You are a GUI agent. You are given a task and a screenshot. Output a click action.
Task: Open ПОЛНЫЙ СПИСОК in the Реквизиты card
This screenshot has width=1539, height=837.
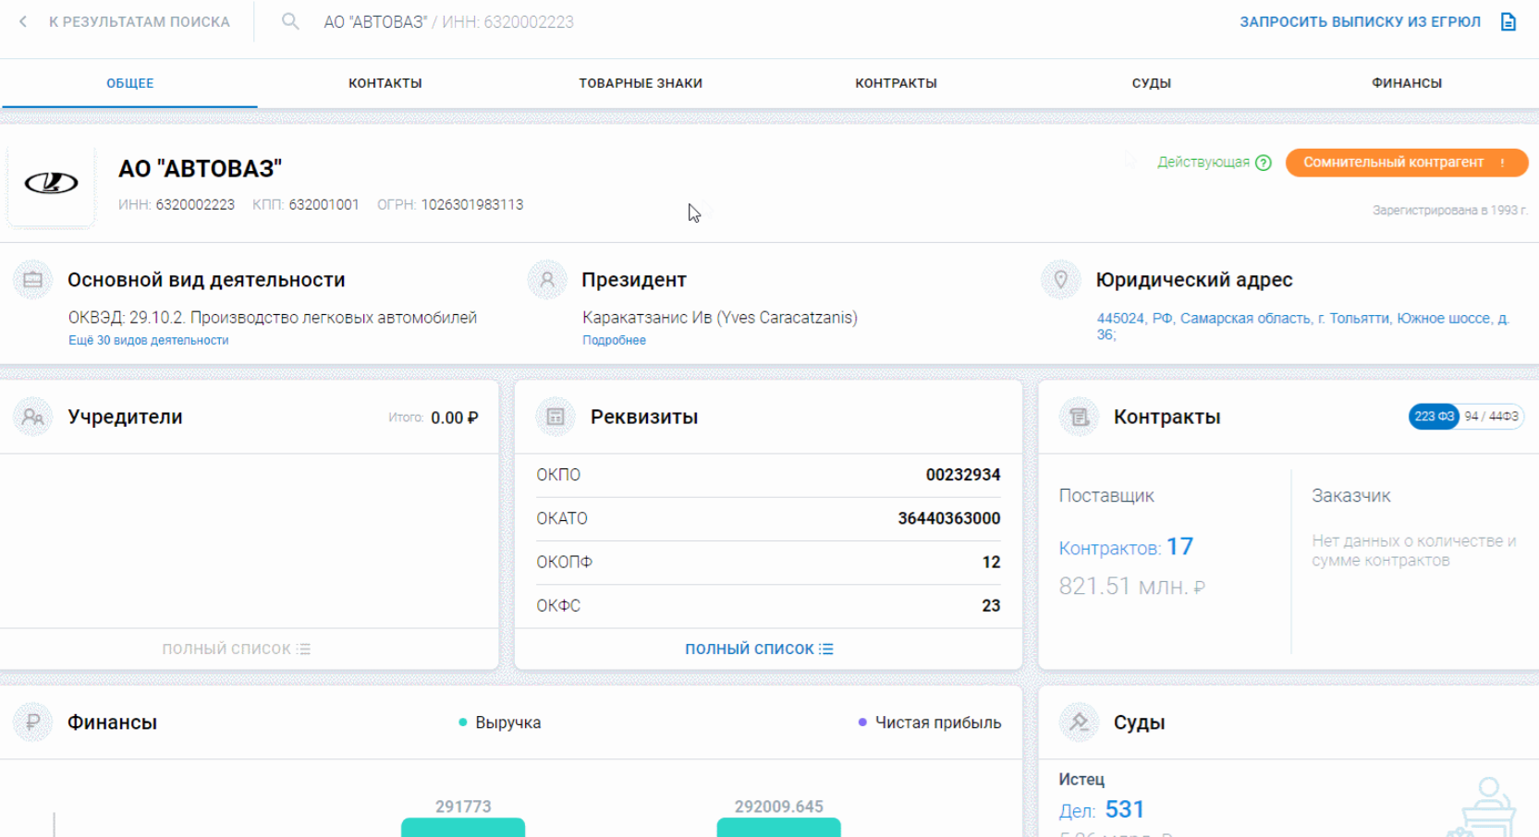click(759, 648)
